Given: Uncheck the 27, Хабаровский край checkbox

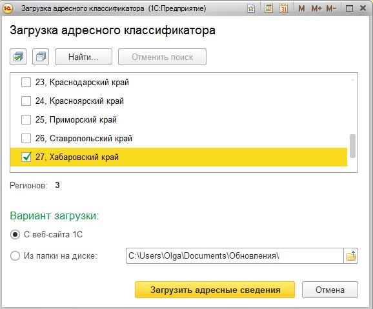Looking at the screenshot, I should pyautogui.click(x=26, y=157).
